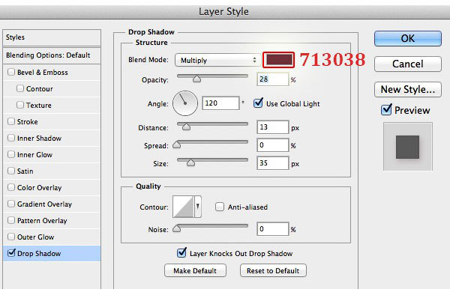This screenshot has width=450, height=289.
Task: Click the Distance slider handle
Action: click(x=186, y=127)
